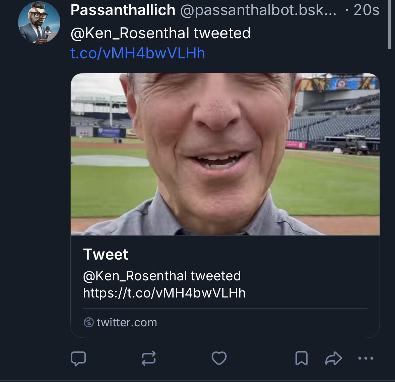Click the 20s post timestamp
395x382 pixels.
tap(366, 10)
